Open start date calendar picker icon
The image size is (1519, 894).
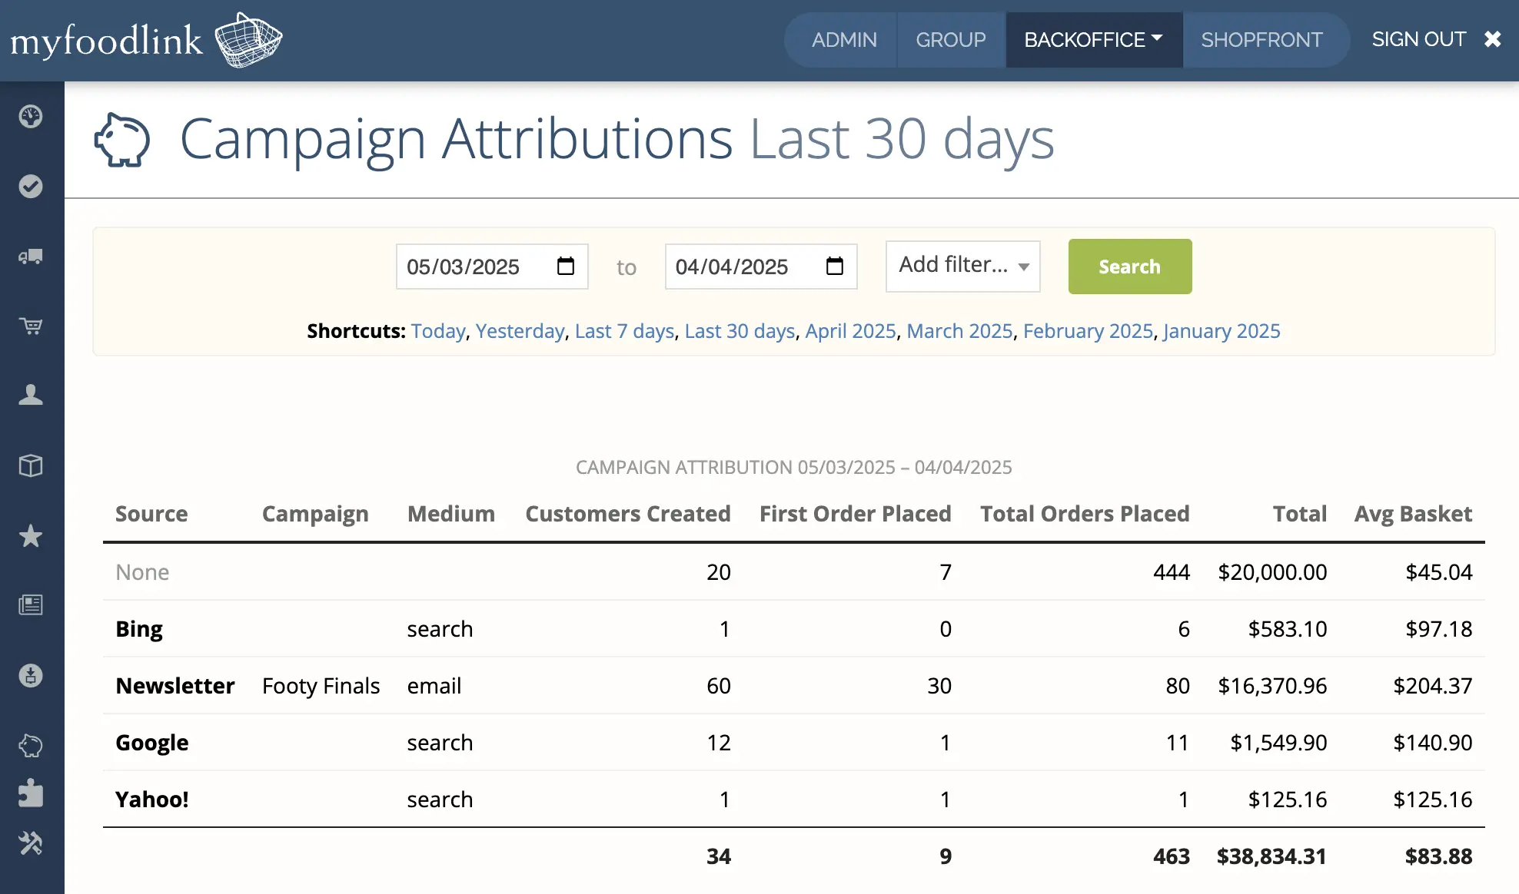[x=566, y=267]
